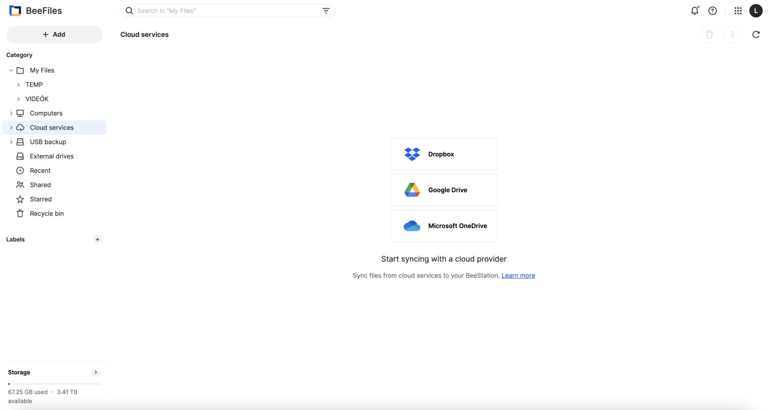The height and width of the screenshot is (410, 769).
Task: Collapse the My Files tree
Action: (11, 71)
